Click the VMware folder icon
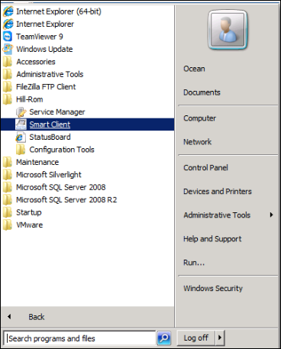The width and height of the screenshot is (281, 349). tap(8, 225)
